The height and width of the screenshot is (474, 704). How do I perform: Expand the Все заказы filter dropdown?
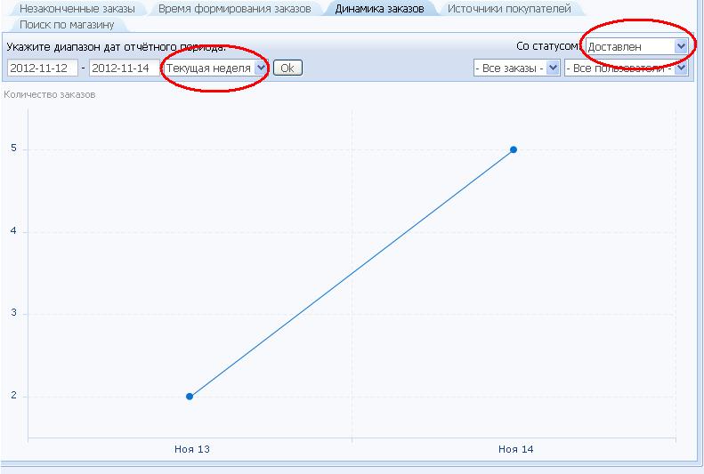(x=517, y=68)
